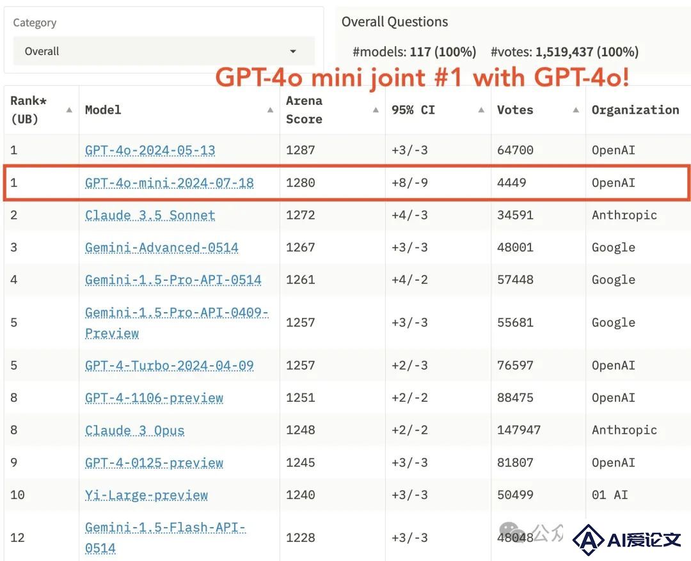This screenshot has height=561, width=691.
Task: Select score 1245 for GPT-4-0125-preview
Action: pyautogui.click(x=301, y=462)
